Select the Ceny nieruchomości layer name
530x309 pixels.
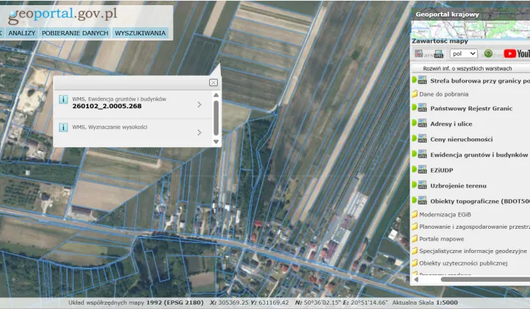coord(461,139)
